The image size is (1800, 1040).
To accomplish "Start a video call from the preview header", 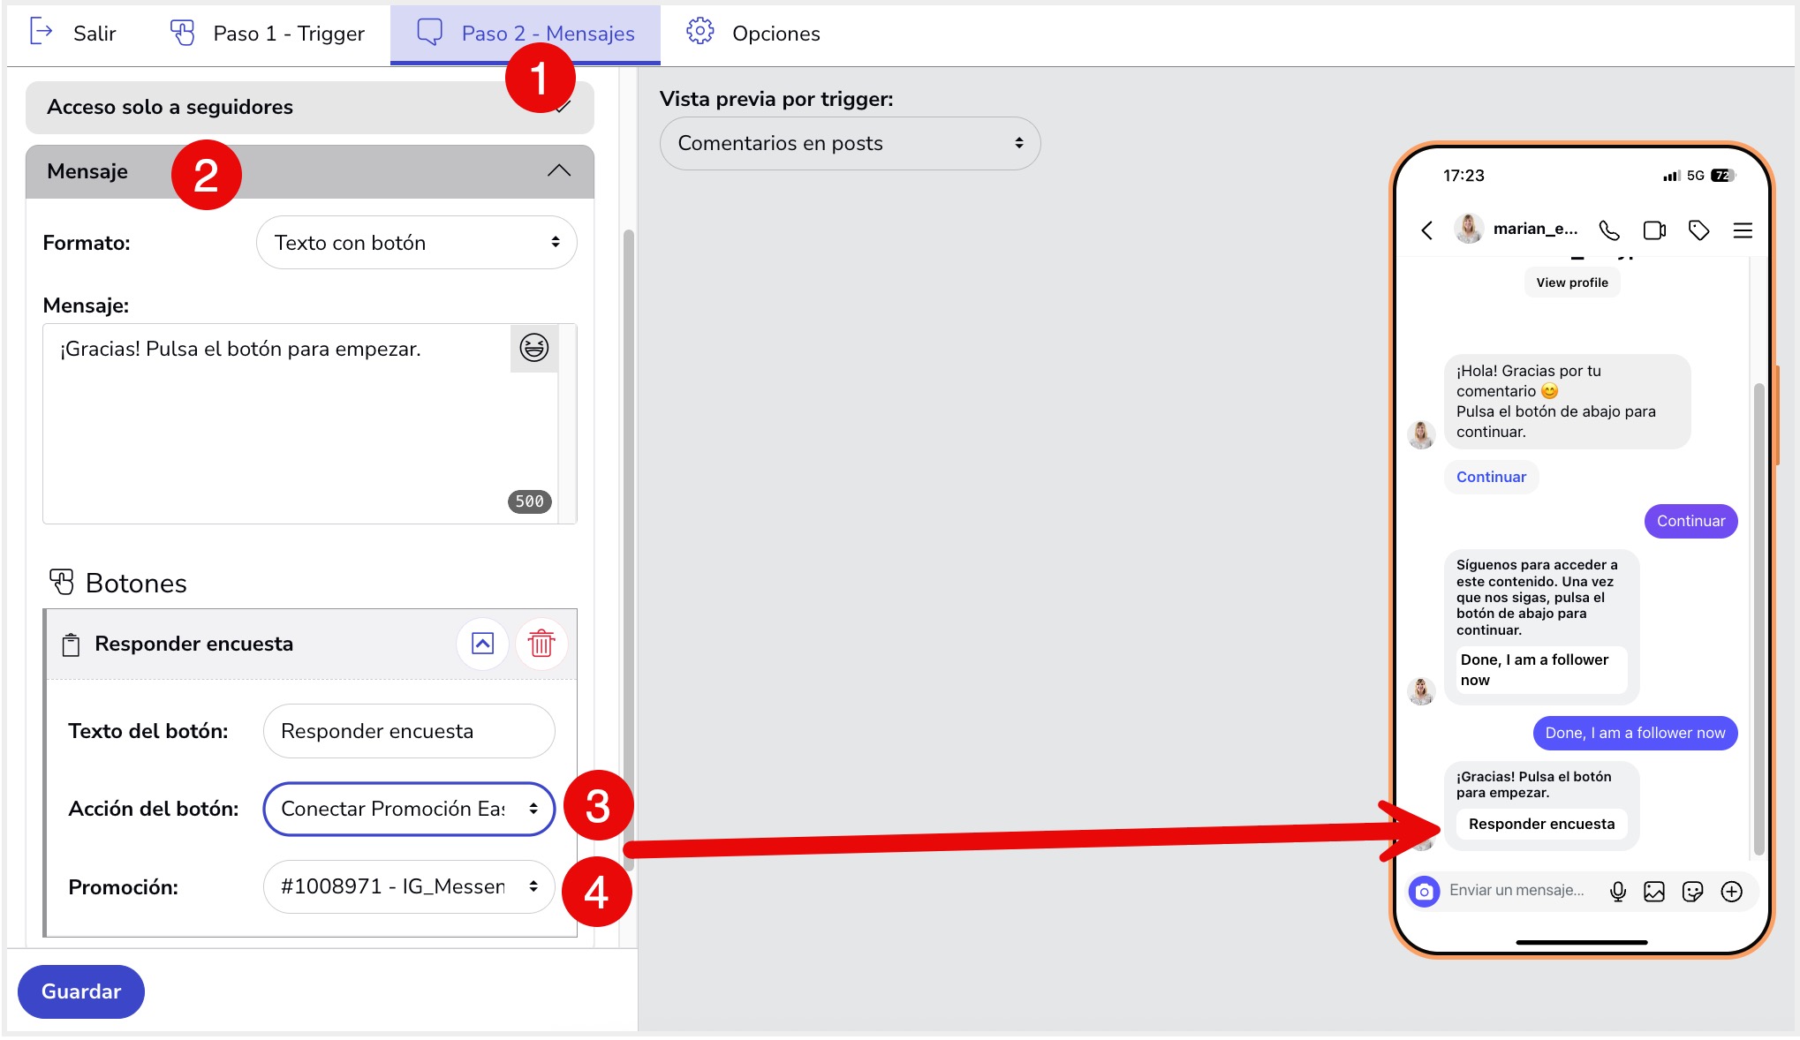I will (x=1653, y=230).
